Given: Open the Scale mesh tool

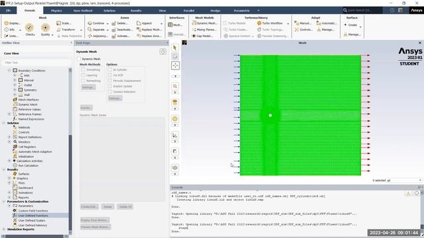Looking at the screenshot, I should coord(64,23).
